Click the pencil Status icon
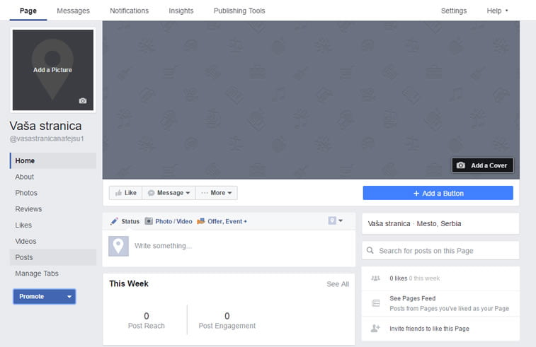Image resolution: width=536 pixels, height=347 pixels. [114, 221]
